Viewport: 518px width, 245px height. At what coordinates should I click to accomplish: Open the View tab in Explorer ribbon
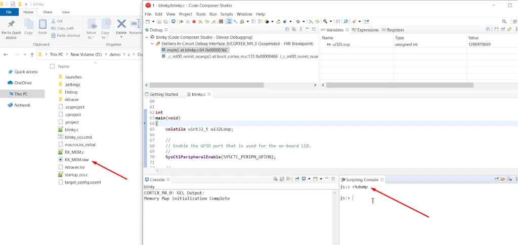click(x=66, y=12)
